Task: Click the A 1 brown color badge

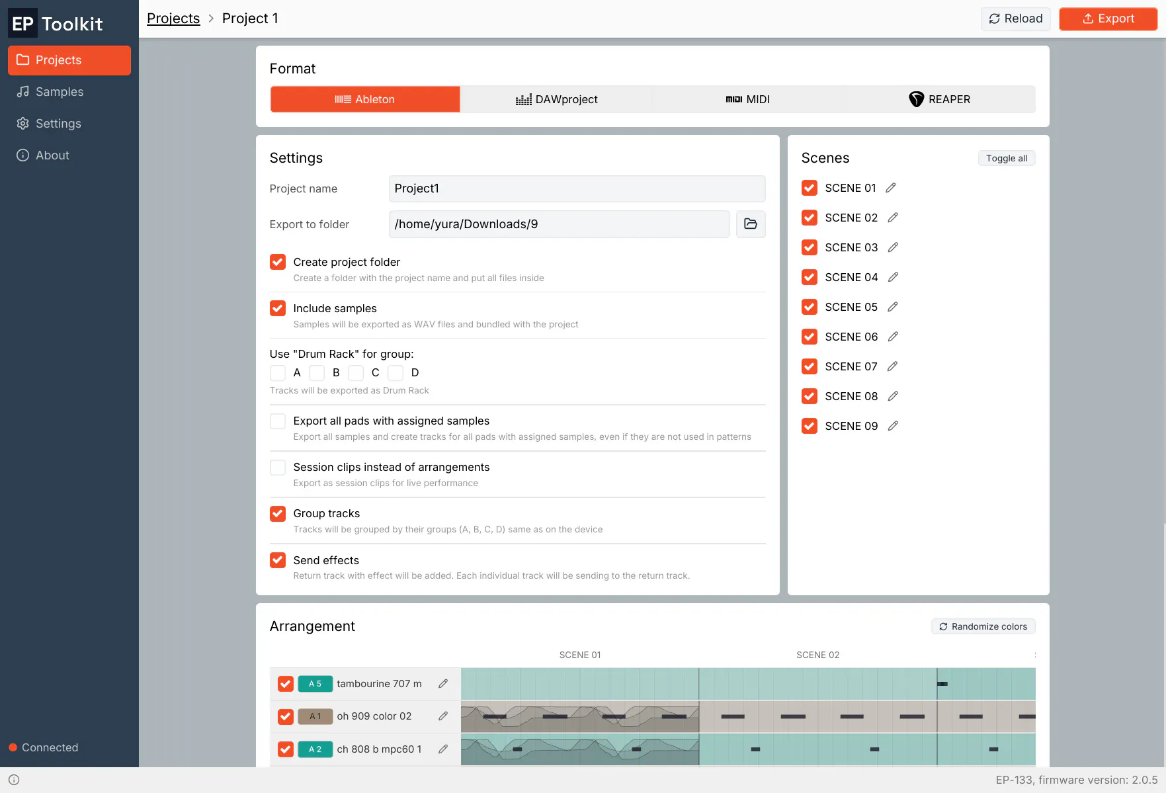Action: click(315, 716)
